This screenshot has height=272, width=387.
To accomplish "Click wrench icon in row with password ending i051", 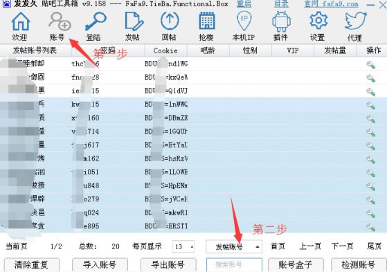I will point(370,173).
